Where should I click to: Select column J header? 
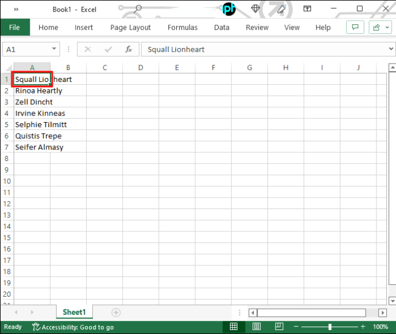click(x=358, y=68)
